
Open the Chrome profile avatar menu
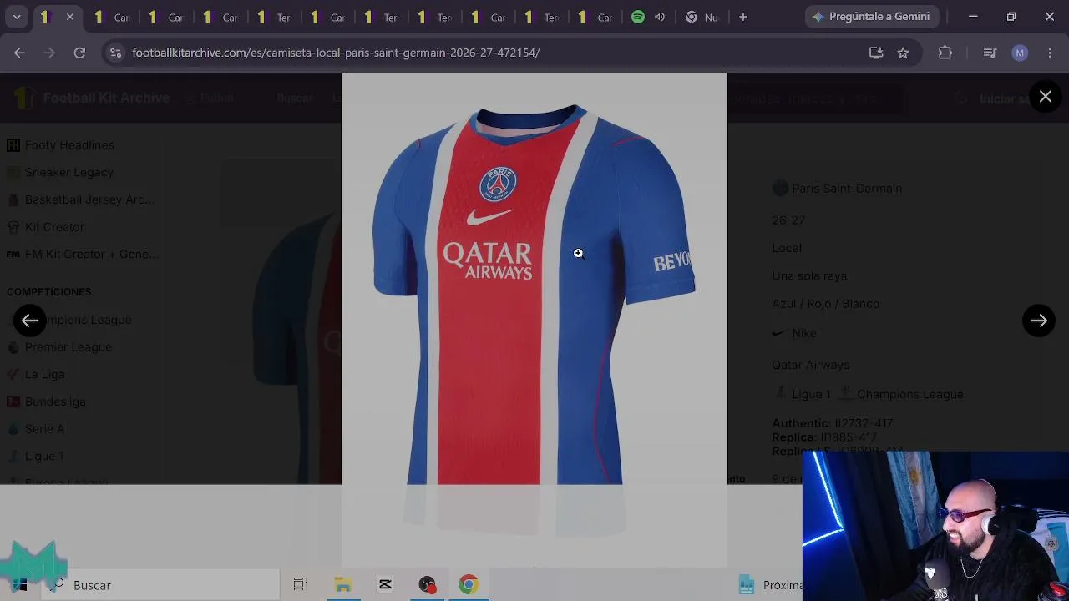click(1020, 53)
